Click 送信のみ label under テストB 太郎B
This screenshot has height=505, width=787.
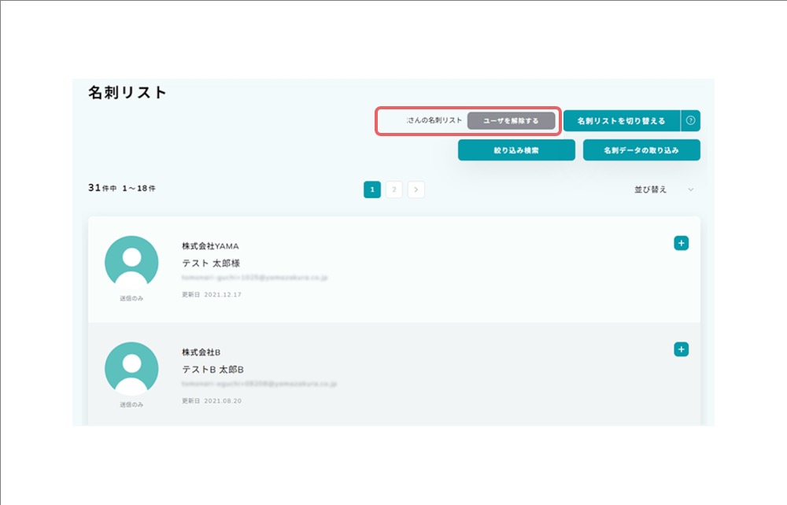pyautogui.click(x=131, y=404)
